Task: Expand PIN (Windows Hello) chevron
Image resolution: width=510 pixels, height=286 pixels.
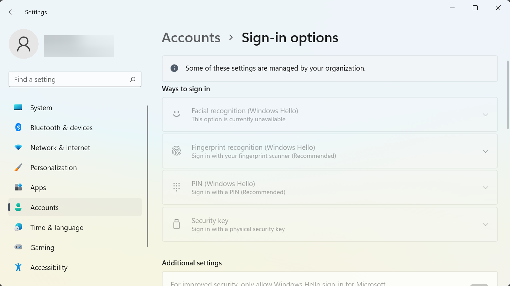Action: click(x=486, y=188)
